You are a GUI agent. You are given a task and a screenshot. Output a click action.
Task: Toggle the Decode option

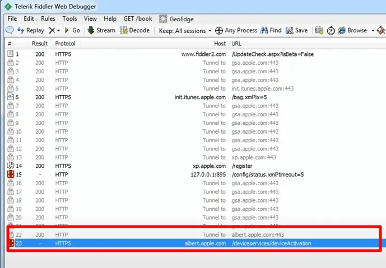[x=135, y=30]
